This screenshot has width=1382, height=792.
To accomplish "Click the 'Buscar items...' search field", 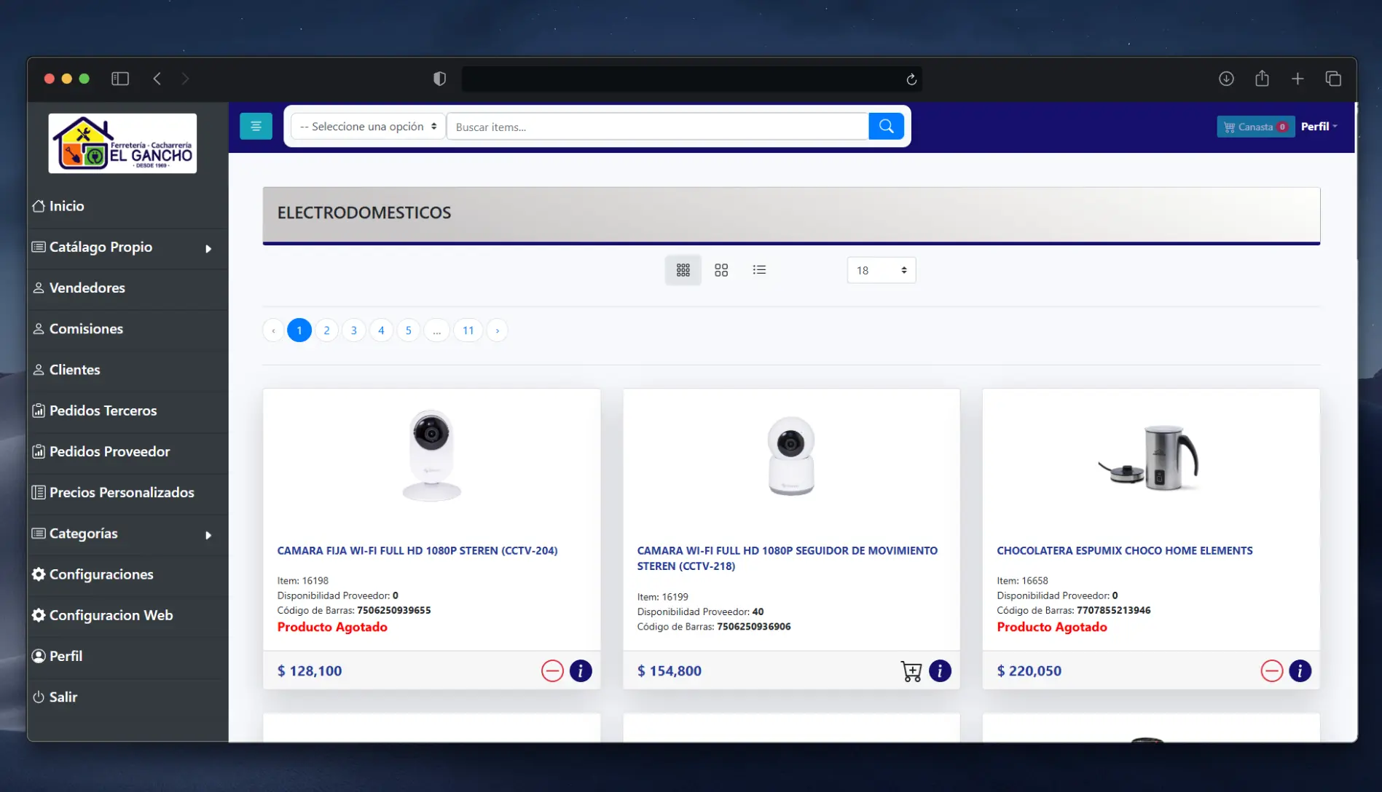I will [x=657, y=127].
